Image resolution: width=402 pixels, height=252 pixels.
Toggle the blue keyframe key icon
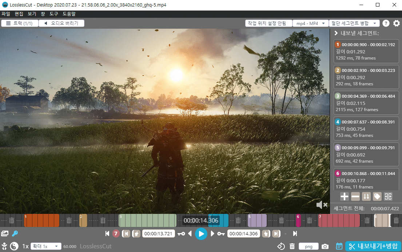pyautogui.click(x=15, y=233)
